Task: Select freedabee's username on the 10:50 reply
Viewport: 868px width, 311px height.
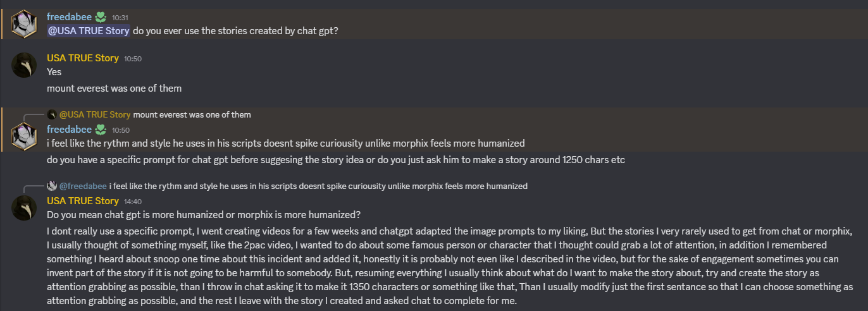Action: tap(68, 130)
